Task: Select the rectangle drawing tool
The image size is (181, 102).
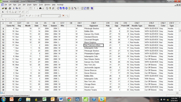Action: click(x=9, y=20)
